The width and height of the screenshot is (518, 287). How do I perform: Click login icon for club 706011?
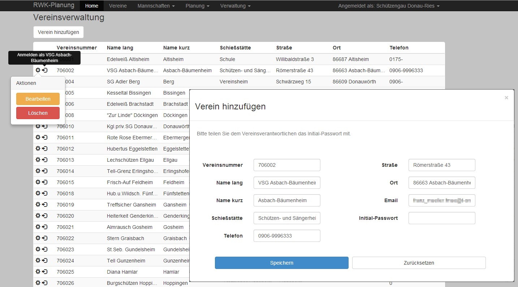(x=45, y=138)
